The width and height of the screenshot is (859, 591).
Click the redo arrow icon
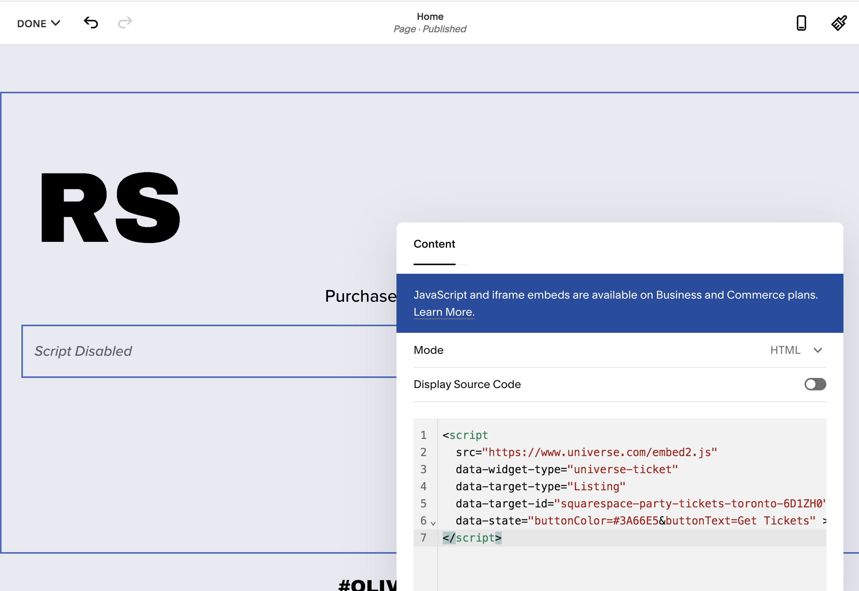click(125, 23)
